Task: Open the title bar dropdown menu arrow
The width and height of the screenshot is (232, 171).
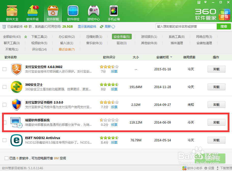Action: [206, 2]
